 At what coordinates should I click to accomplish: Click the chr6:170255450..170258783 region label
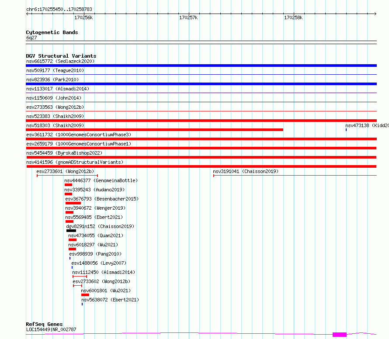click(x=59, y=9)
